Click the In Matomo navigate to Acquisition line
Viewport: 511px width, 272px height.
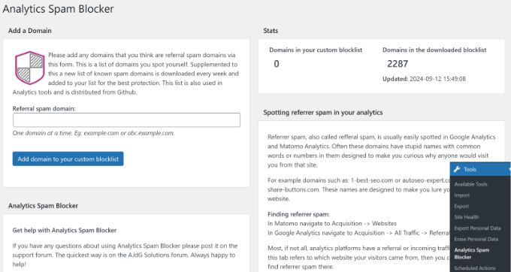coord(332,223)
